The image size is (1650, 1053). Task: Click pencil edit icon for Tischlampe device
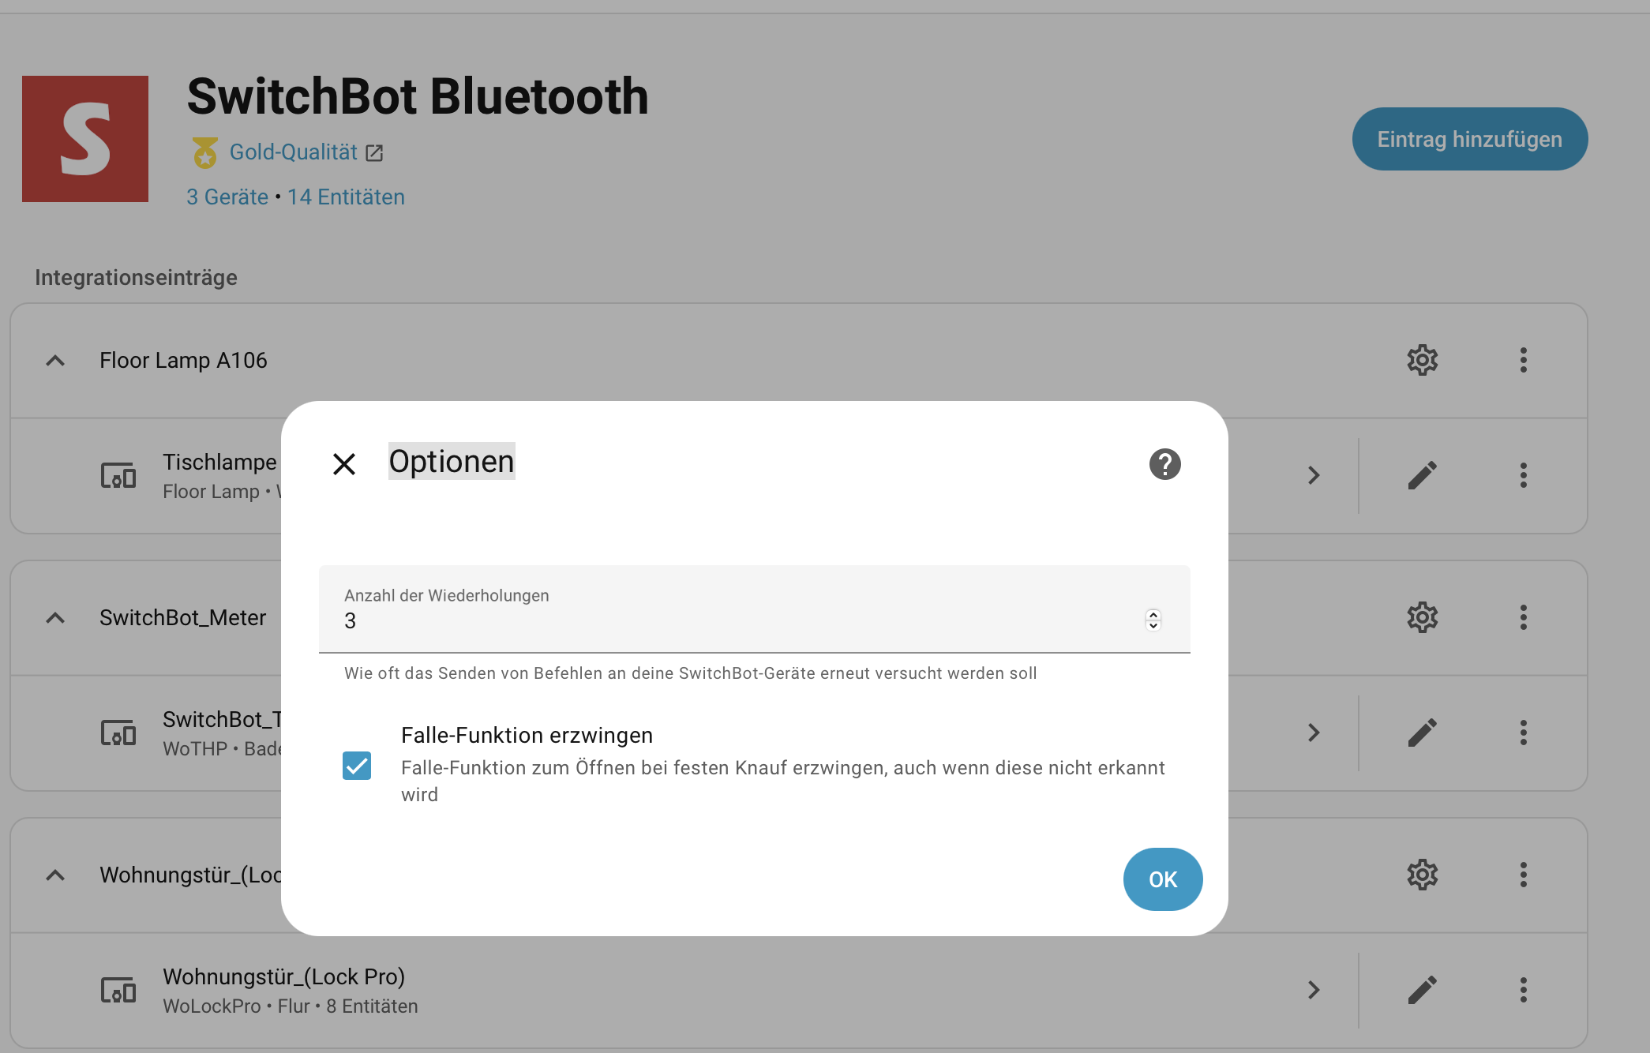point(1422,475)
